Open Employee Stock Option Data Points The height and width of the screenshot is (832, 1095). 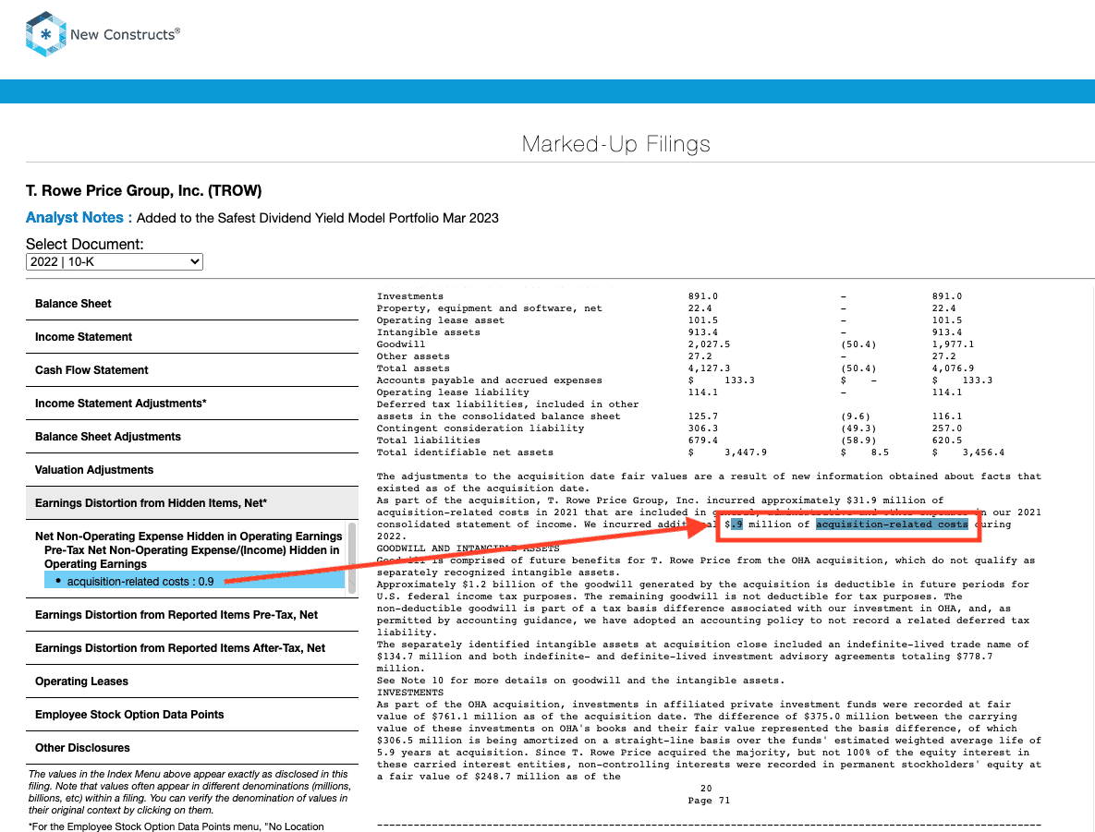click(192, 715)
